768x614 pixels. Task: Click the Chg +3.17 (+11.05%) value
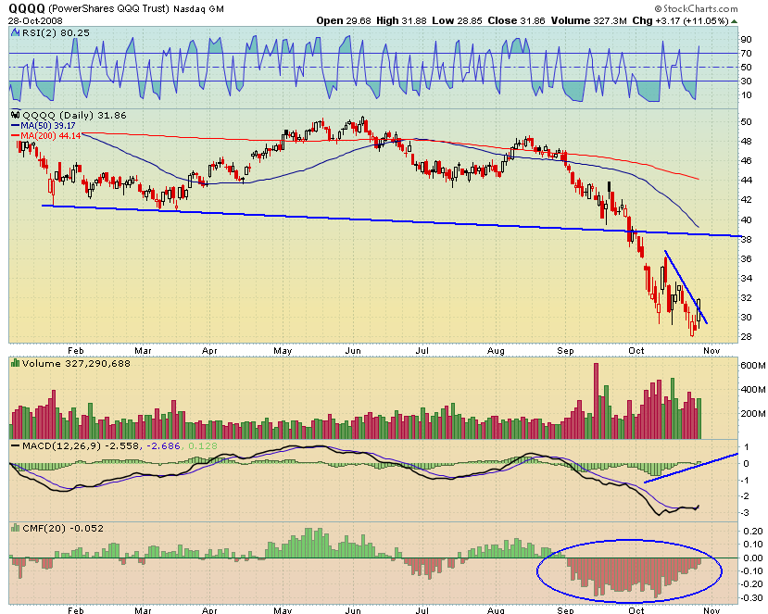pyautogui.click(x=680, y=20)
